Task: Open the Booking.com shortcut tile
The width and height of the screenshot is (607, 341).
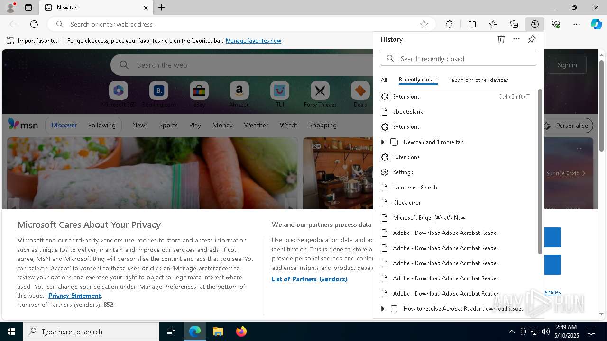Action: (x=159, y=95)
